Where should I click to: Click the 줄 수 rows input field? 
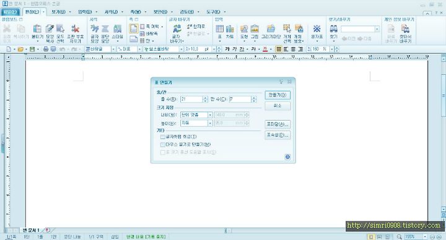[191, 99]
